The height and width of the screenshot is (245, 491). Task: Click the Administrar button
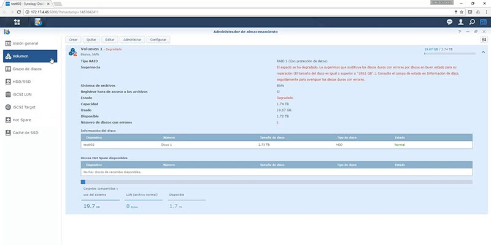coord(132,40)
